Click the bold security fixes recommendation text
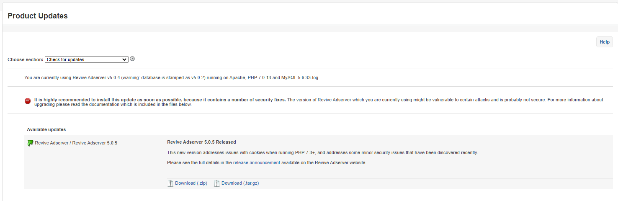Screen dimensions: 618x201 tap(160, 100)
